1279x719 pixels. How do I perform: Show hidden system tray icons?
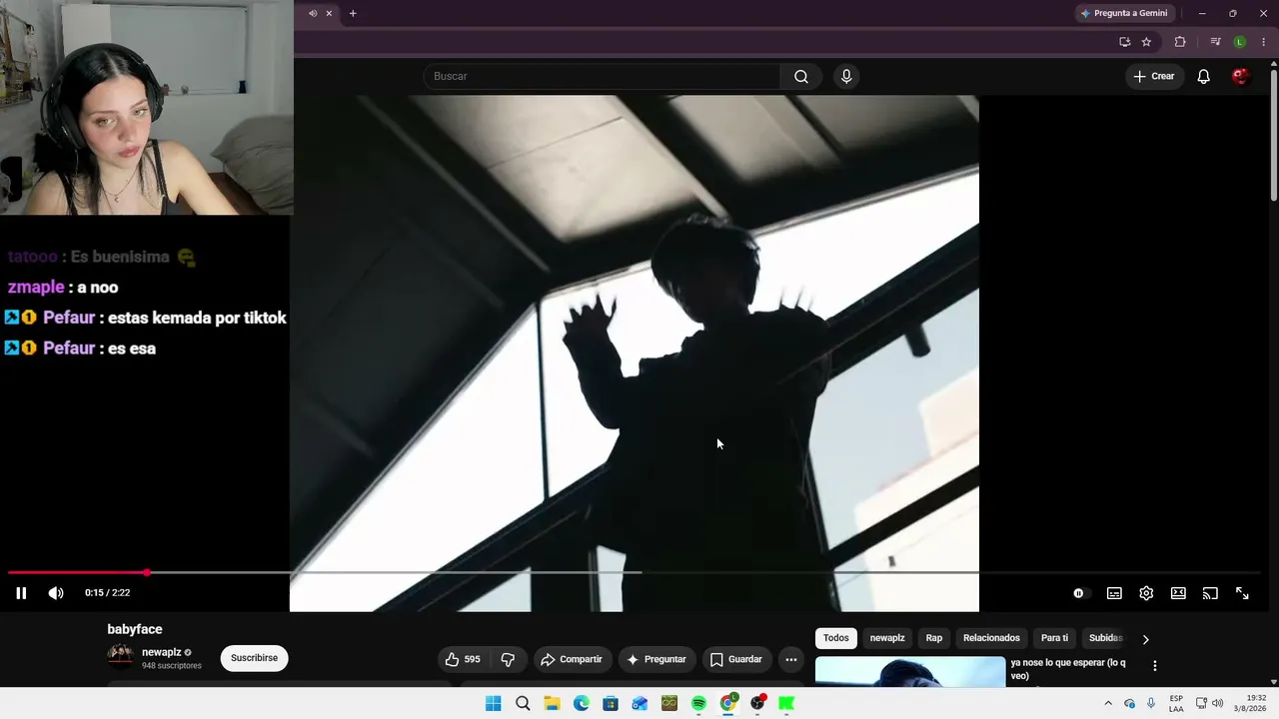(x=1107, y=703)
